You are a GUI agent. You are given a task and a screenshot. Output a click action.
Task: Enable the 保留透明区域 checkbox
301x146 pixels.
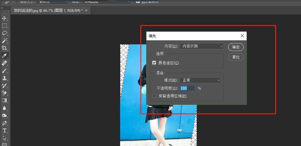pyautogui.click(x=154, y=96)
